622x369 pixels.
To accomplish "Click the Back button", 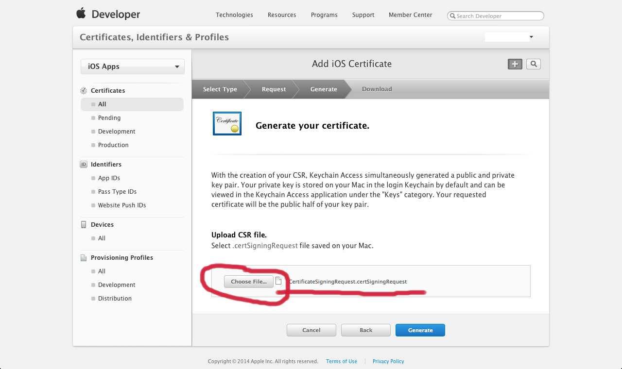I will point(366,330).
